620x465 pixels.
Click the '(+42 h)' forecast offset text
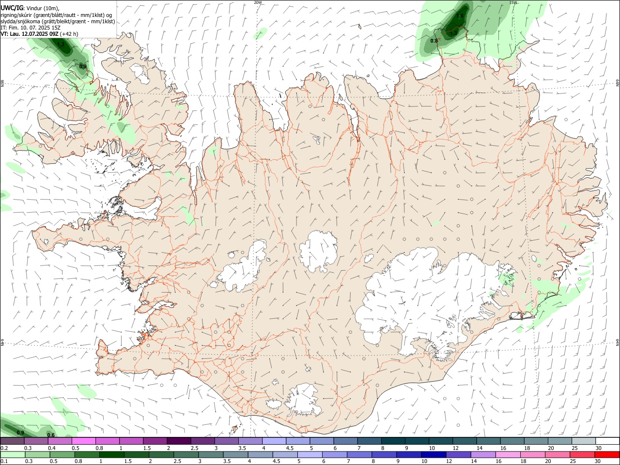point(69,34)
